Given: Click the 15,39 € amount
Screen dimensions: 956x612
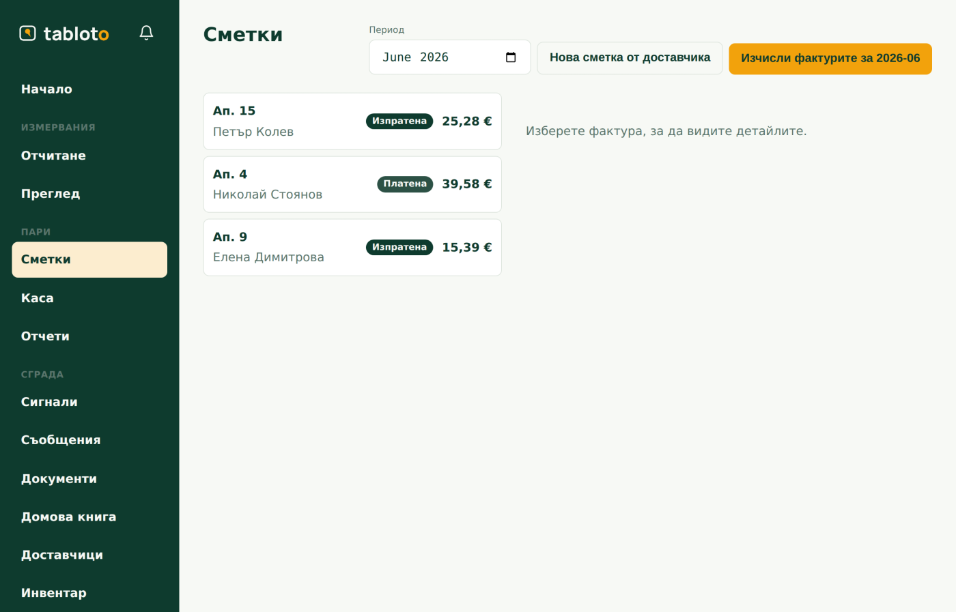Looking at the screenshot, I should point(467,247).
